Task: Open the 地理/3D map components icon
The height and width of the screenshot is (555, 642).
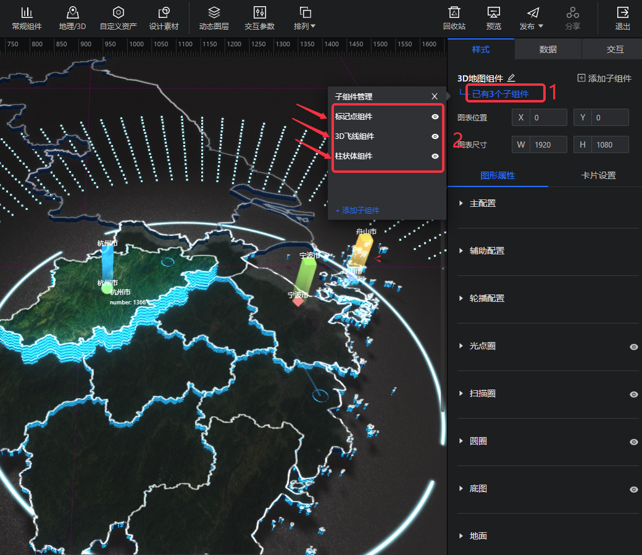Action: [x=72, y=13]
